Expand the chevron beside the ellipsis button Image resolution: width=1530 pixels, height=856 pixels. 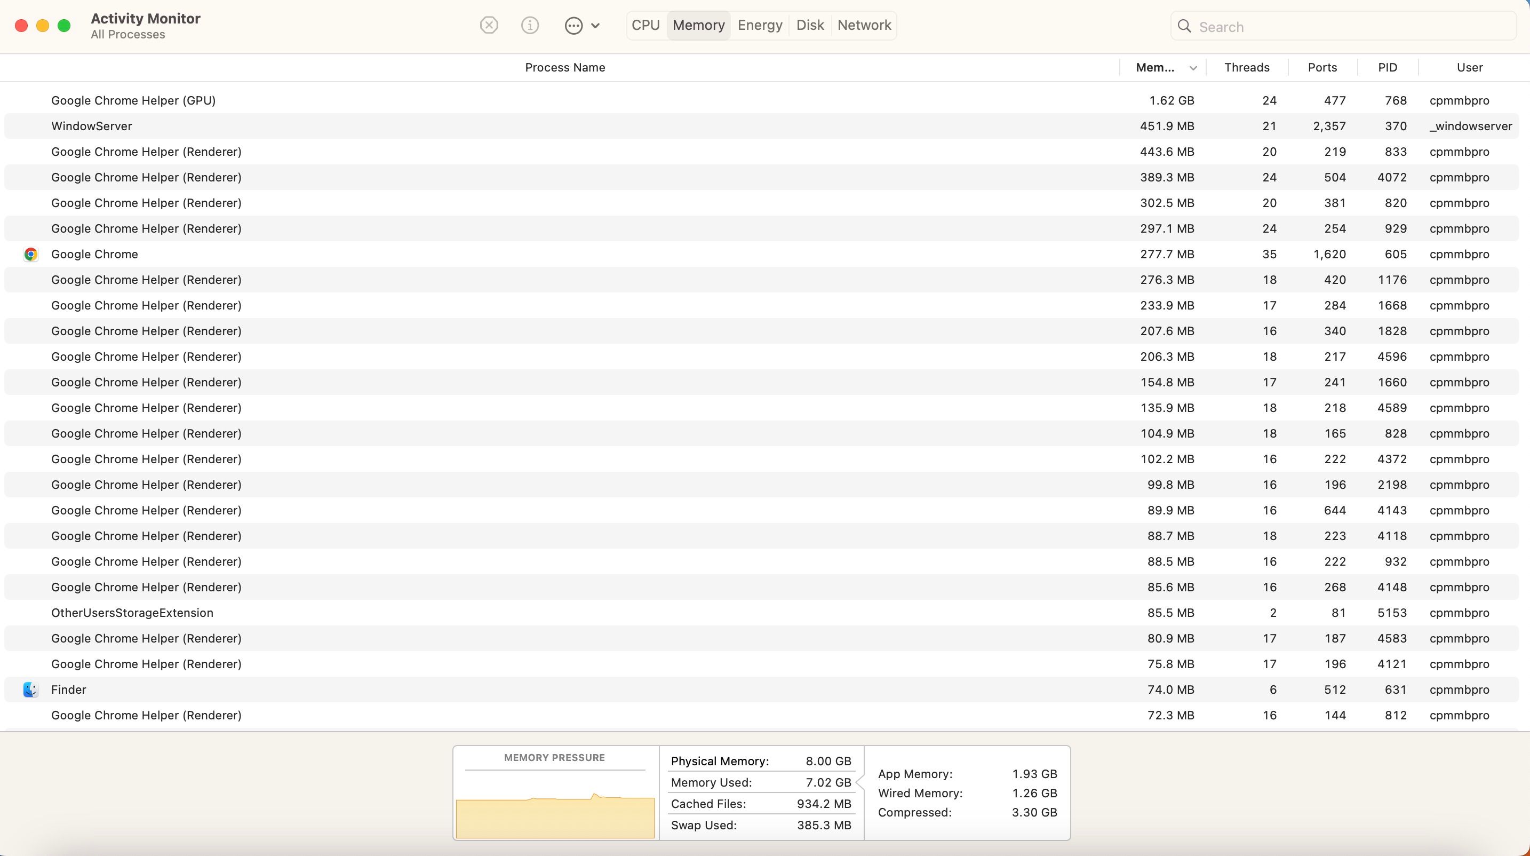pos(596,26)
